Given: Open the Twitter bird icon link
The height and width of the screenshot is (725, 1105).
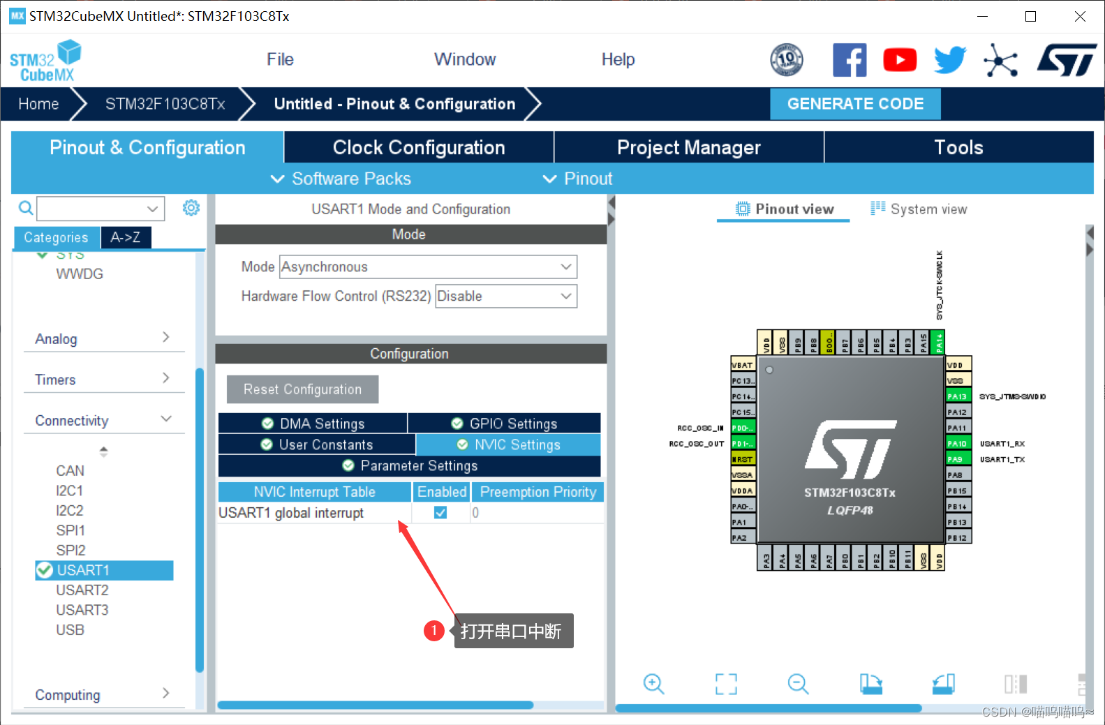Looking at the screenshot, I should tap(950, 60).
